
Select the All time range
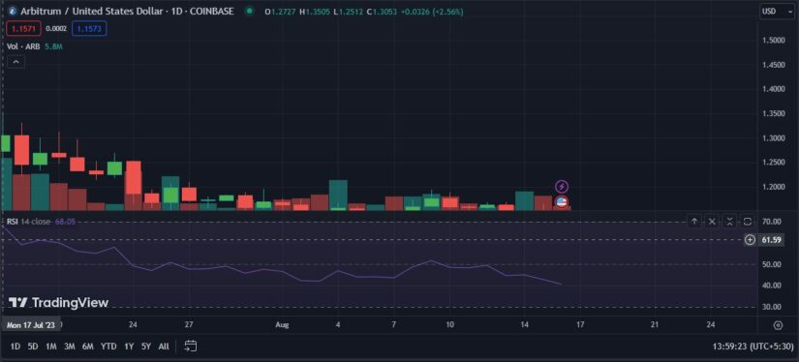pyautogui.click(x=164, y=347)
